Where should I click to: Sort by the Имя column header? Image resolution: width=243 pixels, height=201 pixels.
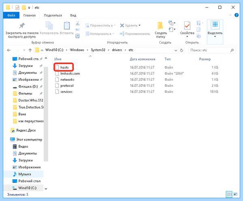click(58, 59)
